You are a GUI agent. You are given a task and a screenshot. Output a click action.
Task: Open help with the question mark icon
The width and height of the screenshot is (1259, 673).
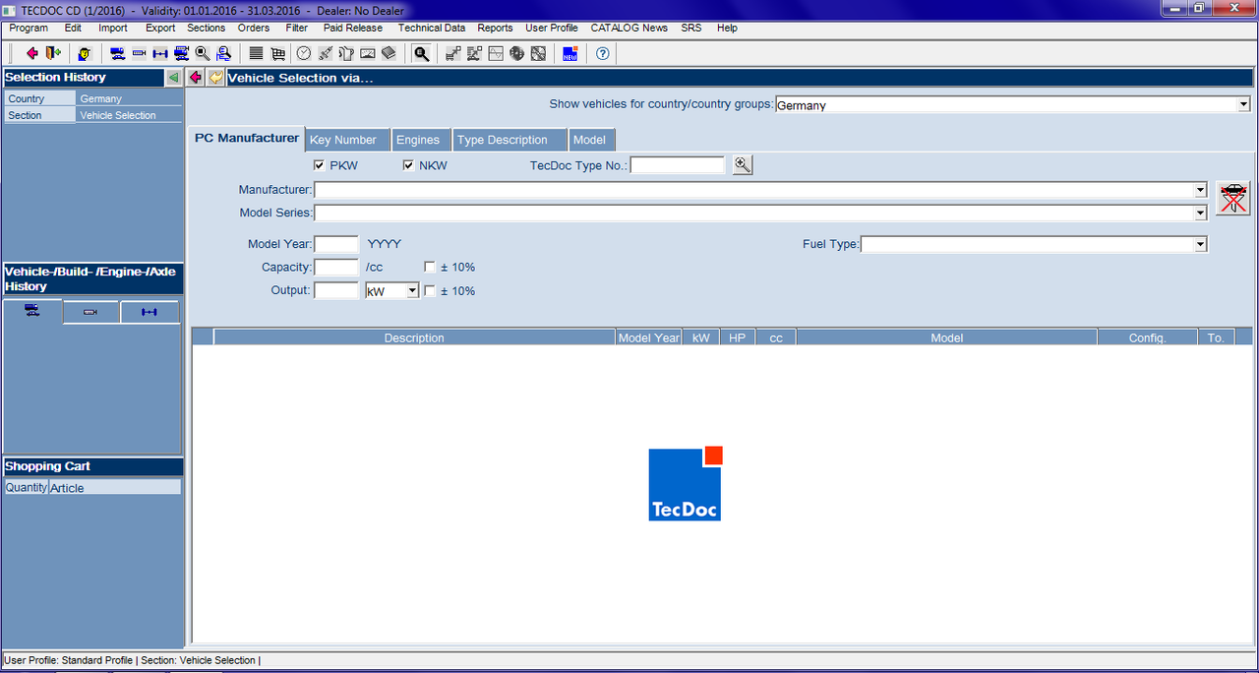coord(603,53)
